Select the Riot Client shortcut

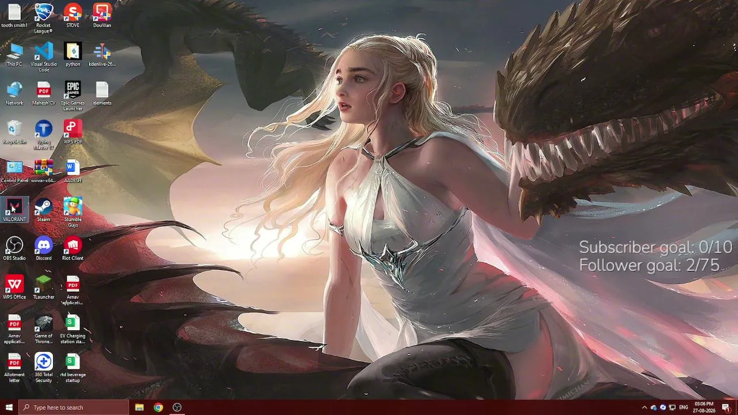[73, 248]
